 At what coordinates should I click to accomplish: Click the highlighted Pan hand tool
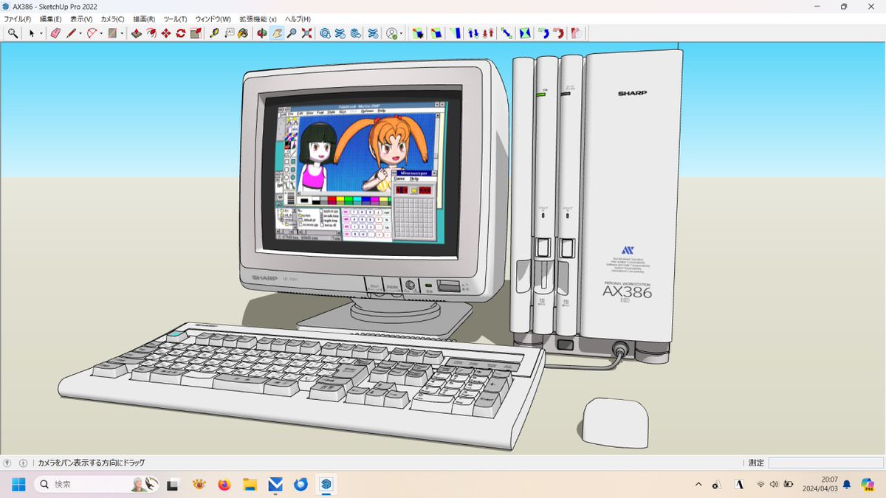point(277,33)
